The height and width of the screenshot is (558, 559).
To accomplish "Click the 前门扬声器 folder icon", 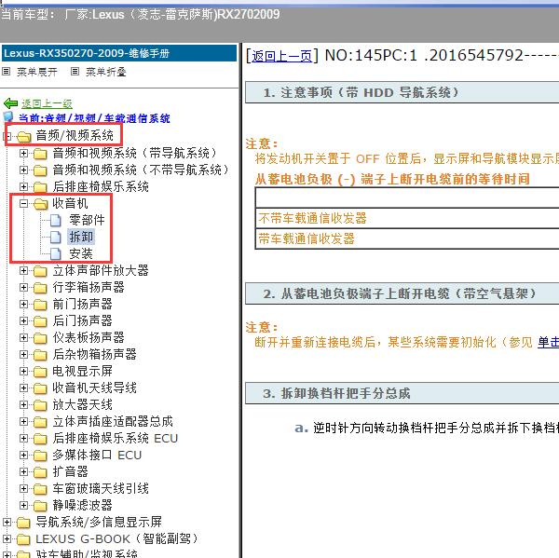I will pyautogui.click(x=40, y=305).
